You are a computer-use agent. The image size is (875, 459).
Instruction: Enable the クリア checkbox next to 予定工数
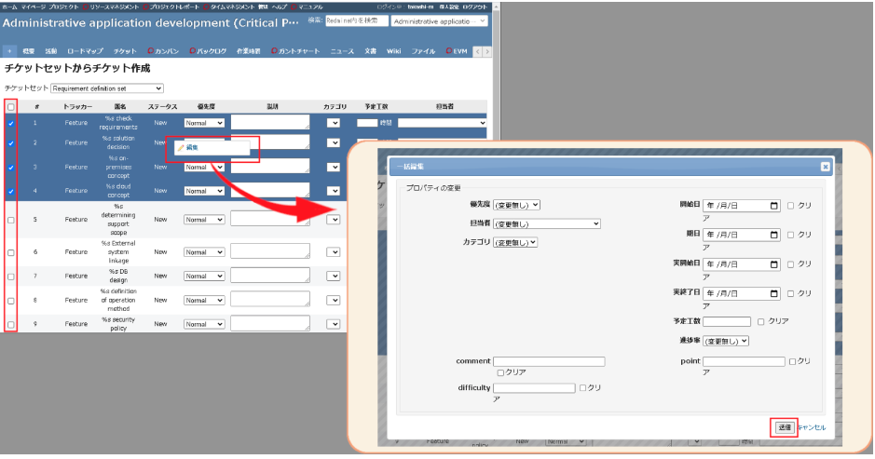pyautogui.click(x=761, y=321)
